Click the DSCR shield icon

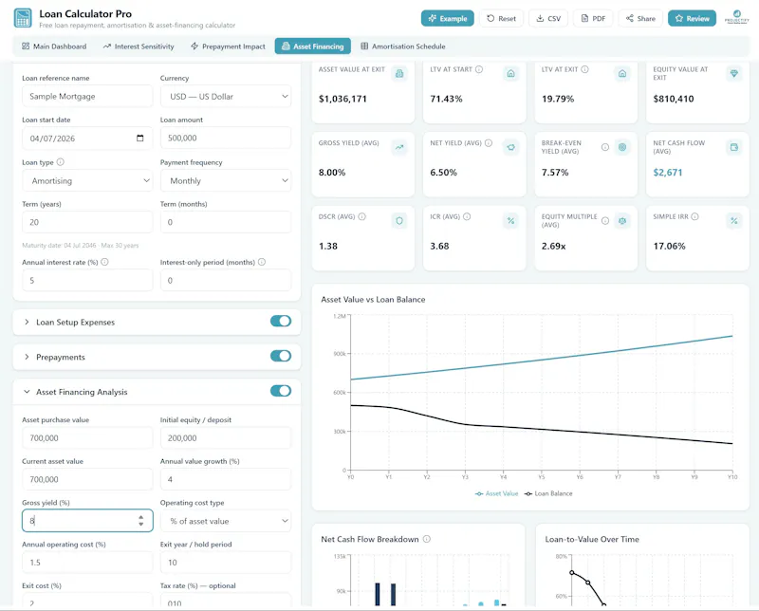click(x=399, y=221)
